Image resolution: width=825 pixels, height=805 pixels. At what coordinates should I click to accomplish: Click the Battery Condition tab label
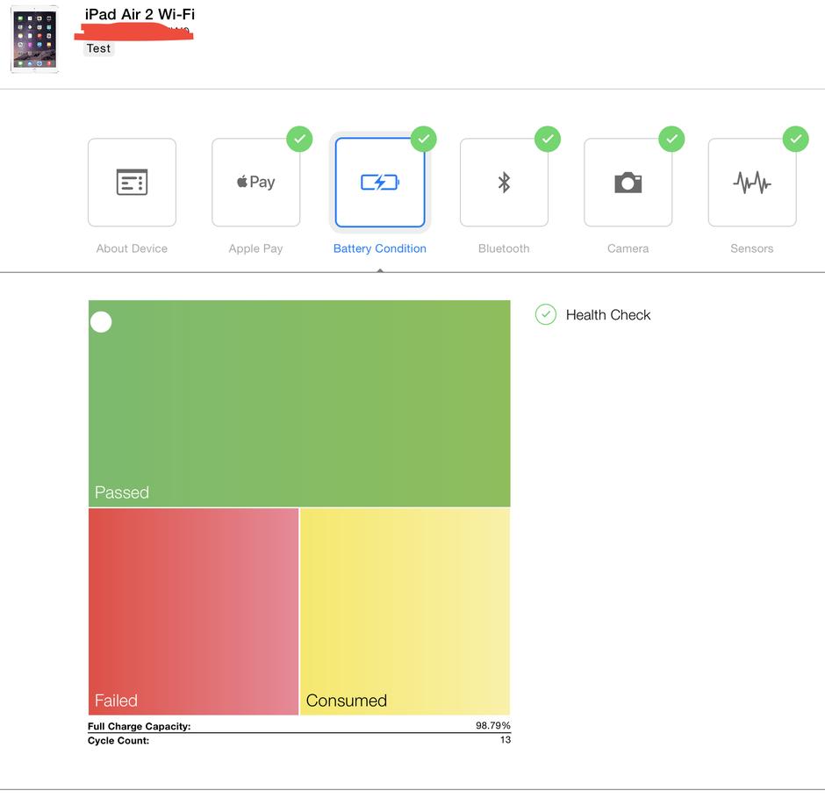380,248
